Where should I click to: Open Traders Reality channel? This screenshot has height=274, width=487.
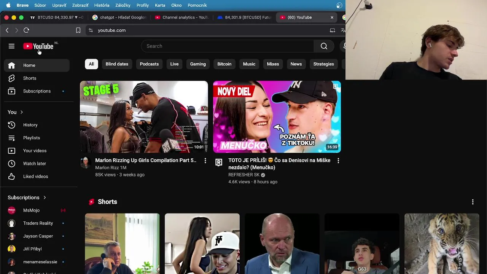coord(37,223)
